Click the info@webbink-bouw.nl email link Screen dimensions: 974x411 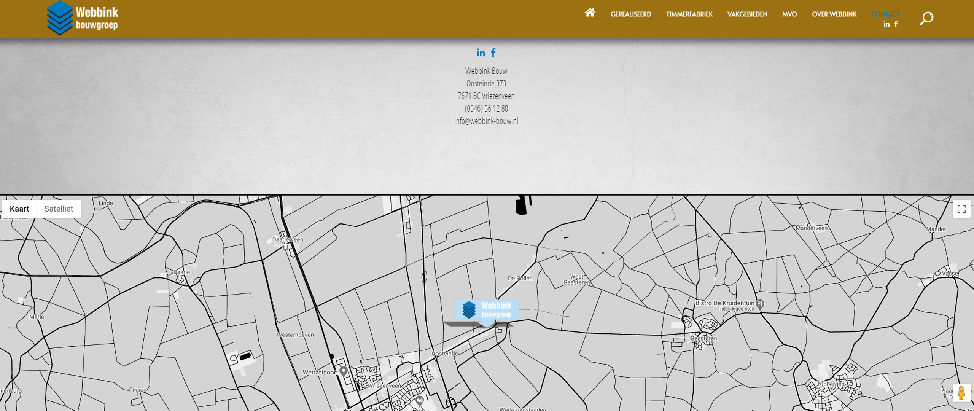click(486, 121)
